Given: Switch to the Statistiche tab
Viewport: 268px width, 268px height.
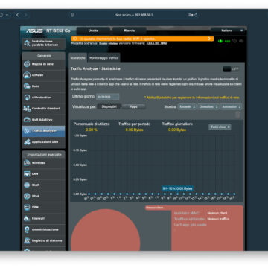Looking at the screenshot, I should pyautogui.click(x=77, y=57).
